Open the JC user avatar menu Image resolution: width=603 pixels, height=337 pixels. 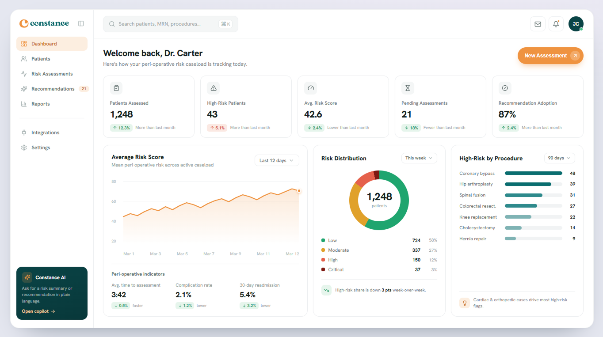tap(576, 24)
